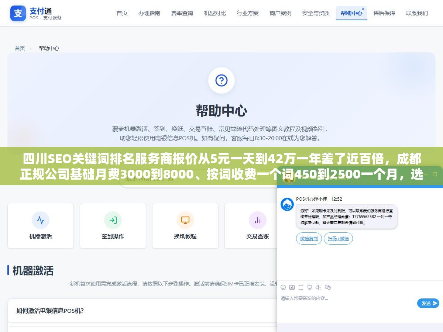The width and height of the screenshot is (443, 332).
Task: Go to 首页 in top navigation
Action: (122, 13)
